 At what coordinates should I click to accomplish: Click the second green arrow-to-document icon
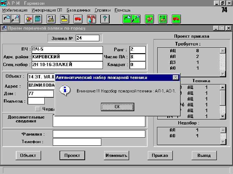136,19
